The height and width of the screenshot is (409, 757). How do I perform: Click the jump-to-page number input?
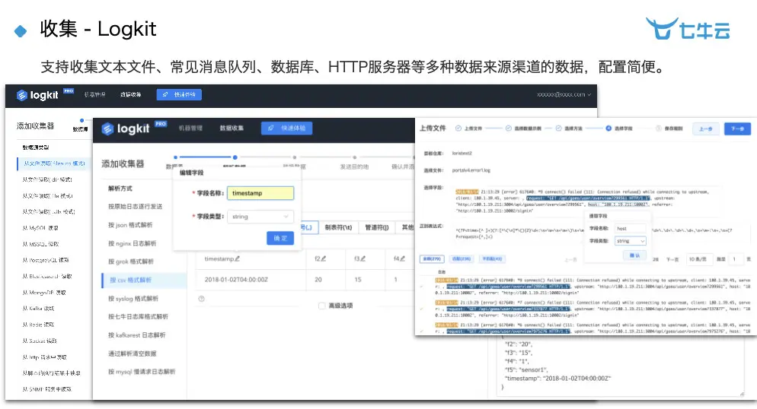click(x=735, y=259)
